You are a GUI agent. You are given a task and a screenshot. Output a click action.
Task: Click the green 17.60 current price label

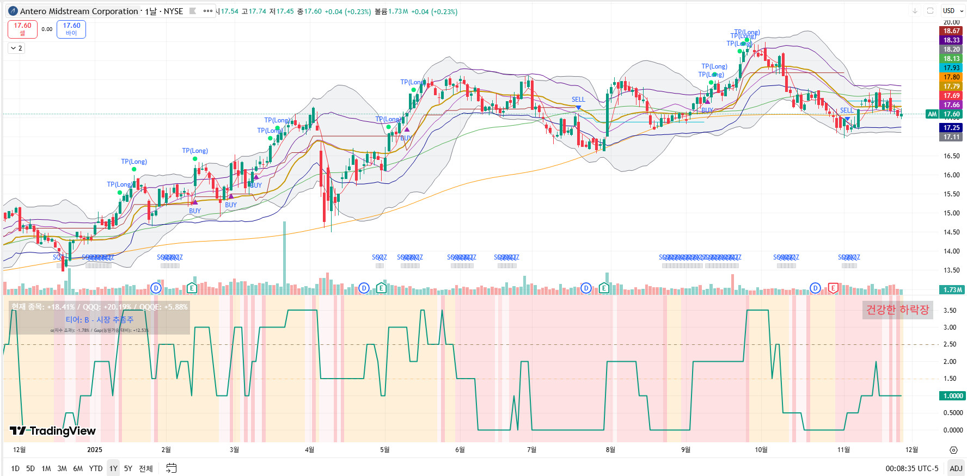952,114
